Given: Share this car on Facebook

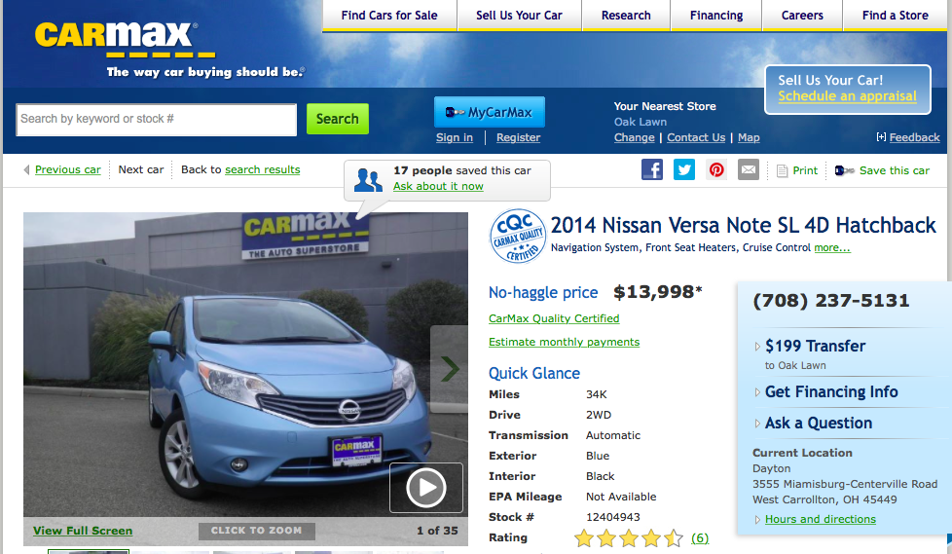Looking at the screenshot, I should click(x=652, y=169).
